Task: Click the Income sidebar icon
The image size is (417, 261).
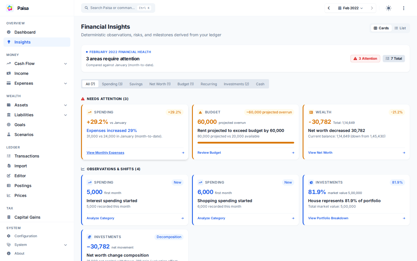Action: pos(9,73)
